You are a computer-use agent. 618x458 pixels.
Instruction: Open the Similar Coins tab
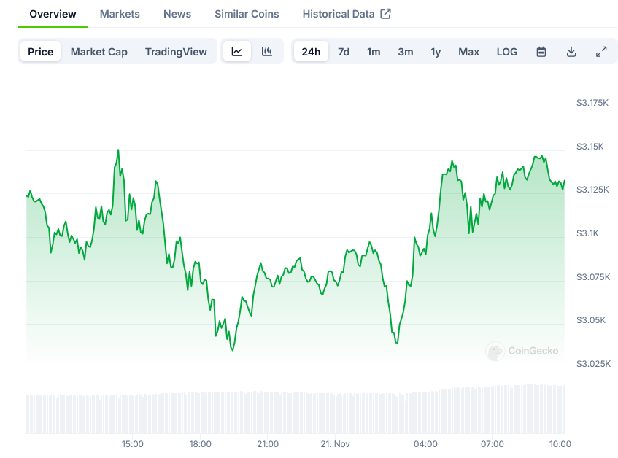click(247, 14)
